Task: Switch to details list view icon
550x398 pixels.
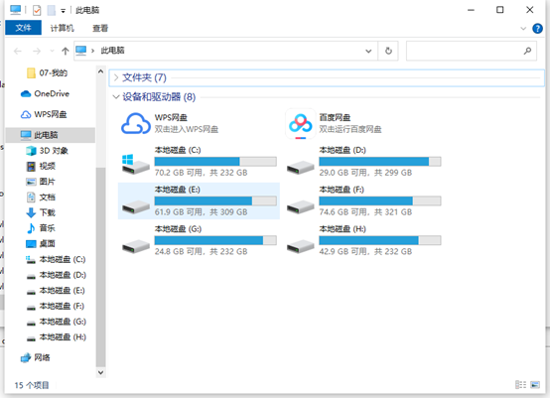Action: (520, 385)
